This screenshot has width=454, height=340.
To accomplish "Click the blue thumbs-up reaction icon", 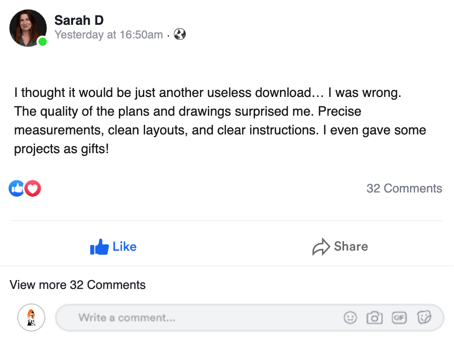I will tap(16, 188).
